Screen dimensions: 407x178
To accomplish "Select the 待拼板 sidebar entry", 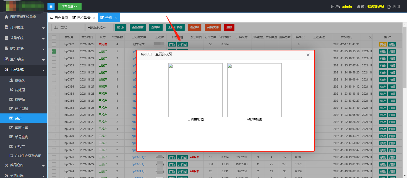I will coord(20,99).
